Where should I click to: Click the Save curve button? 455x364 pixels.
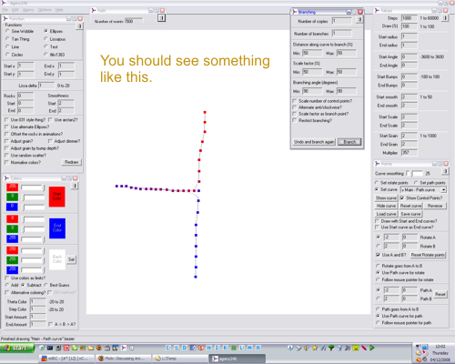tap(410, 214)
